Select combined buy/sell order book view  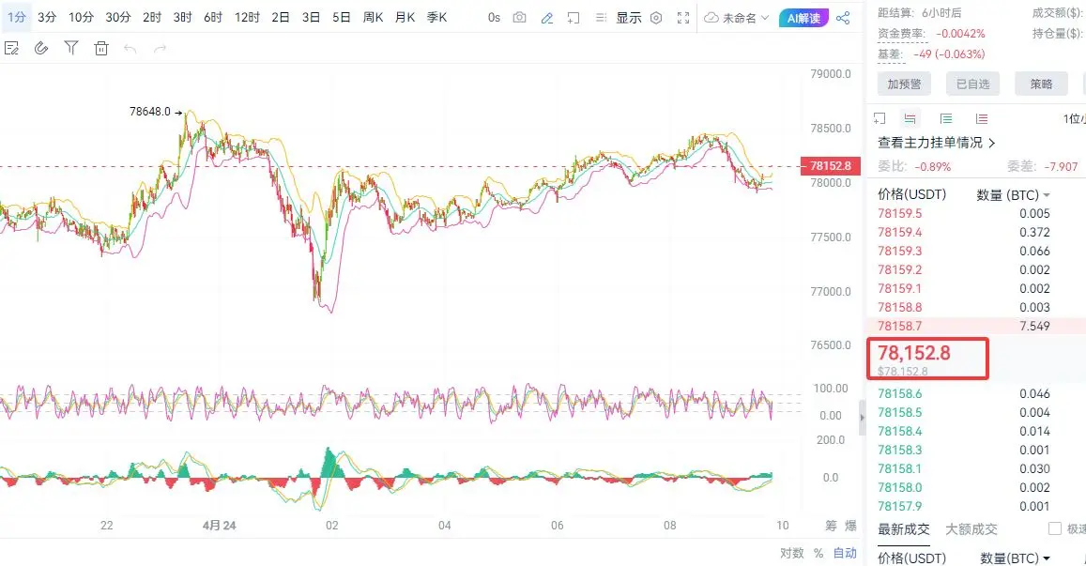[910, 118]
